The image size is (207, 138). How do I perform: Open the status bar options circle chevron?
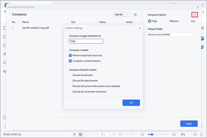pyautogui.click(x=202, y=134)
